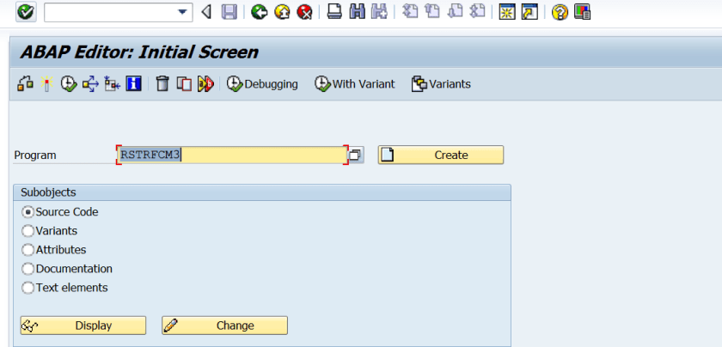Click the Check program icon
722x347 pixels.
tap(25, 84)
